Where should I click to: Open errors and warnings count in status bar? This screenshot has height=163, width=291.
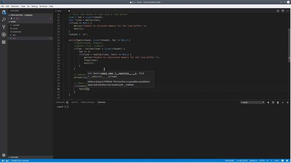(x=5, y=161)
